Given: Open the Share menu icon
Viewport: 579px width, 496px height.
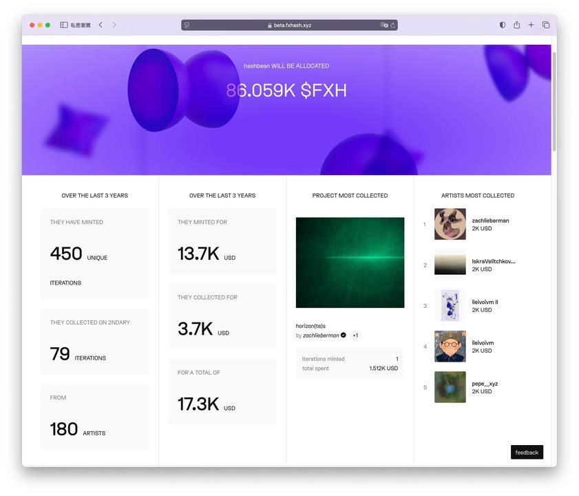Looking at the screenshot, I should 516,25.
